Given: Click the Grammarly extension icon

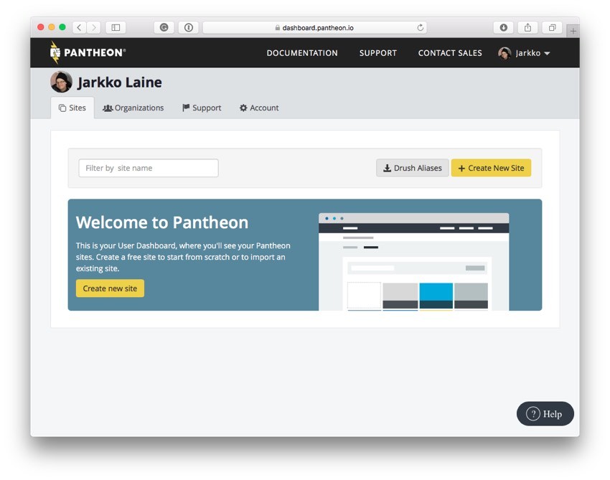Looking at the screenshot, I should [x=164, y=27].
